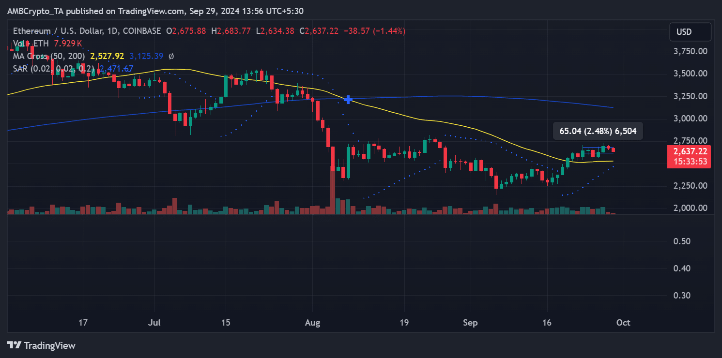This screenshot has height=358, width=722.
Task: Click the SAR (0.02, 0.02, 0.2) indicator legend
Action: [54, 69]
